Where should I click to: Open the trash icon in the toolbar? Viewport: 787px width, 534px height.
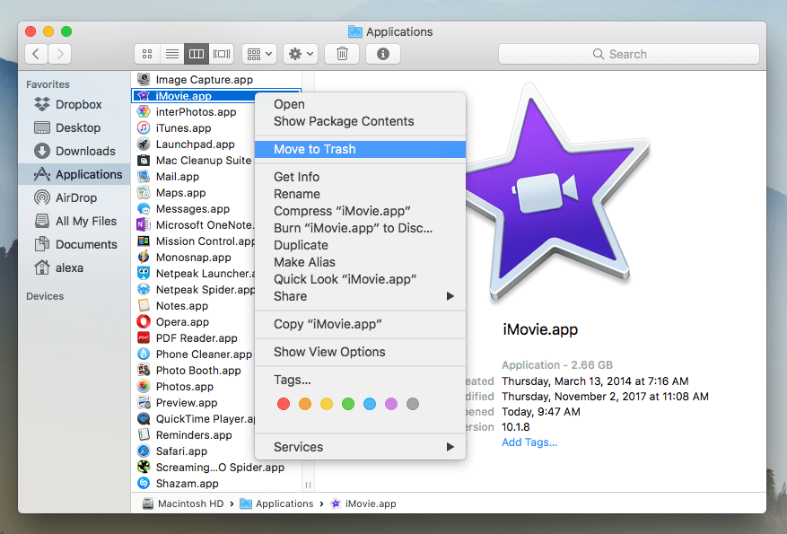(x=341, y=54)
